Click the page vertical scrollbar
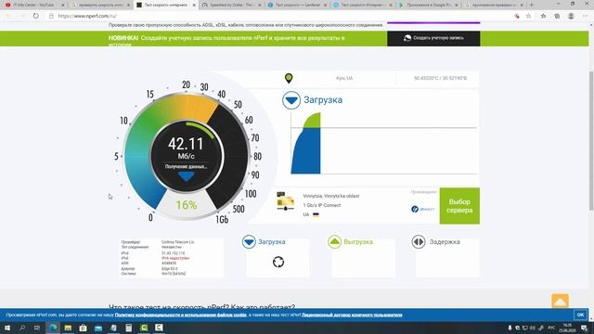594x334 pixels. pos(591,140)
